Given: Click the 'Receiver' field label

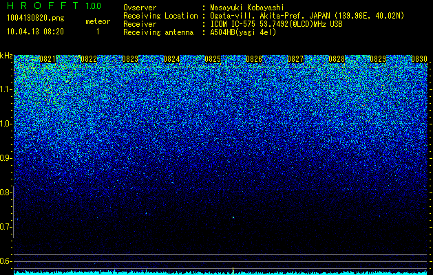Looking at the screenshot, I should pyautogui.click(x=140, y=24).
